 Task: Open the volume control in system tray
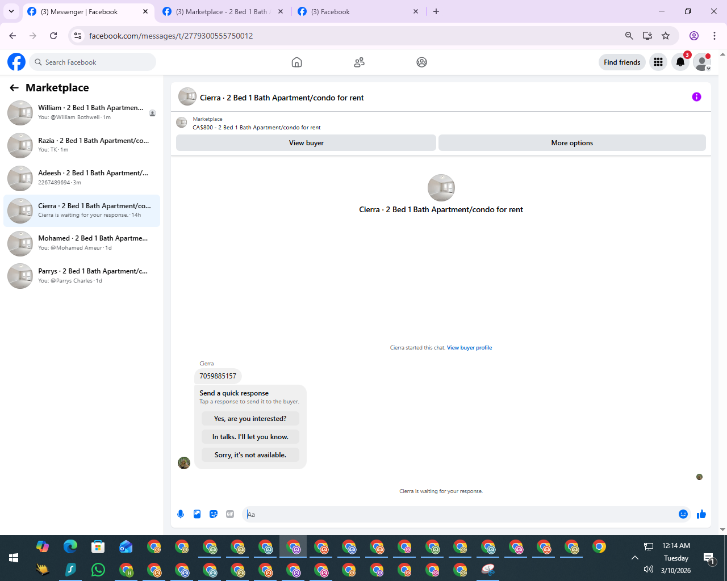click(648, 570)
